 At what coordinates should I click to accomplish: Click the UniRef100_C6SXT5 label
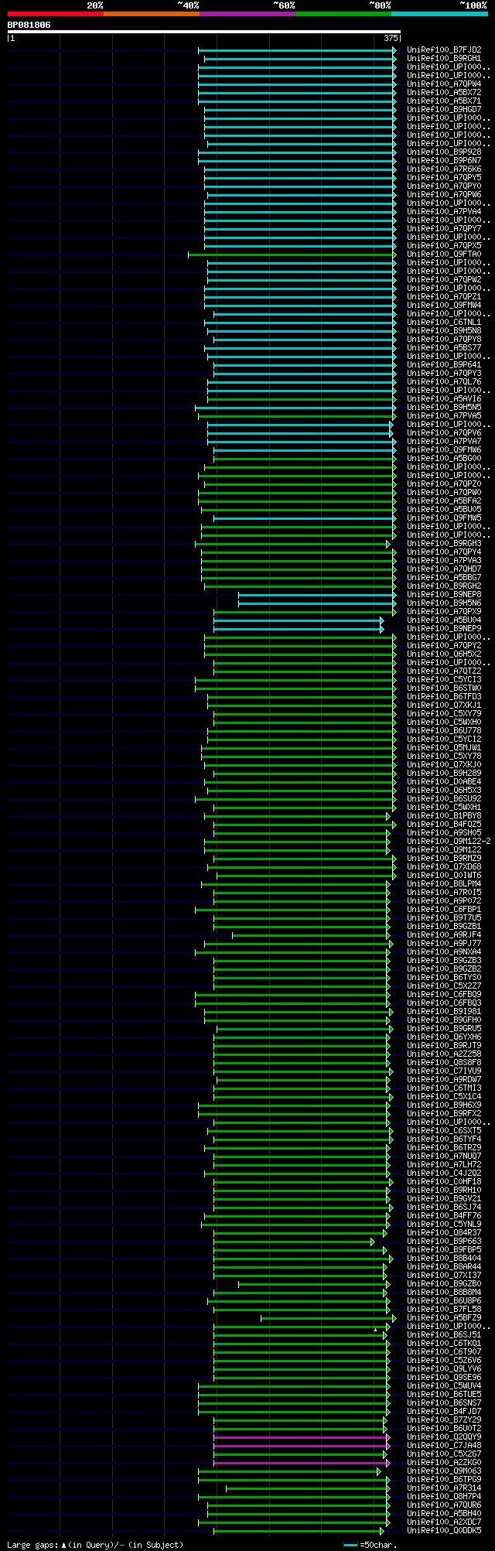pyautogui.click(x=444, y=1130)
